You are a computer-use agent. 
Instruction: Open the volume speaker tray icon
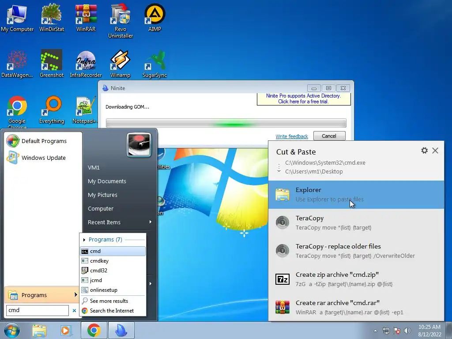[x=407, y=331]
